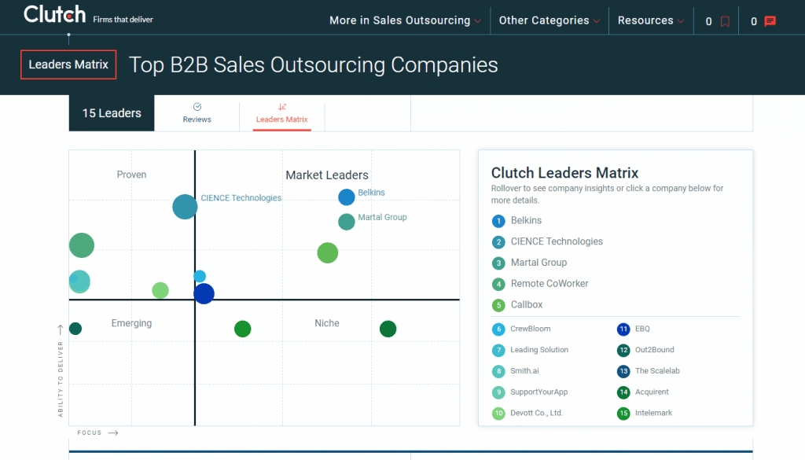Click the Leaders Matrix chart icon
Image resolution: width=805 pixels, height=460 pixels.
click(282, 107)
